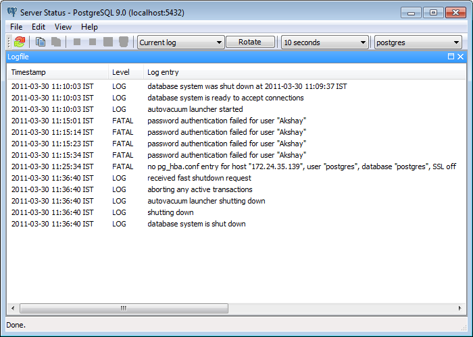This screenshot has width=473, height=337.
Task: Click the last grayed-out shield-shaped toolbar icon
Action: coord(124,42)
